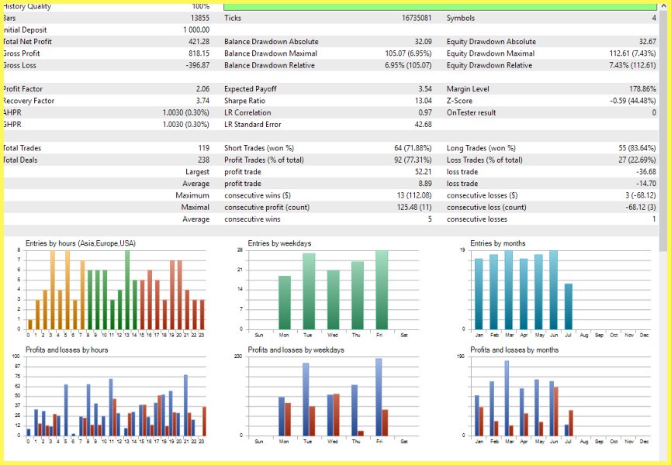Select the Equity Drawdown Maximal value
Image resolution: width=671 pixels, height=465 pixels.
coord(632,53)
